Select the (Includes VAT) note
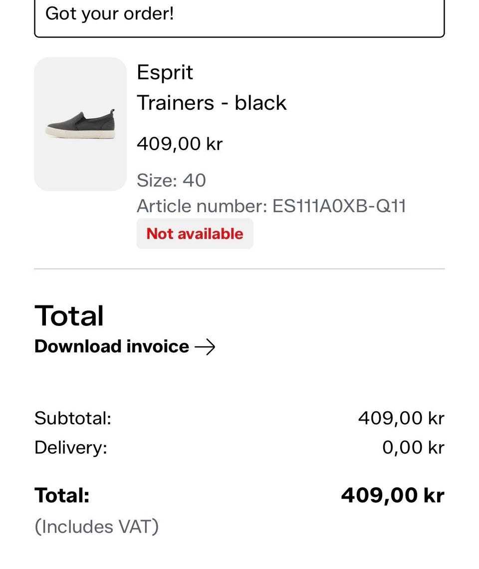 (96, 527)
